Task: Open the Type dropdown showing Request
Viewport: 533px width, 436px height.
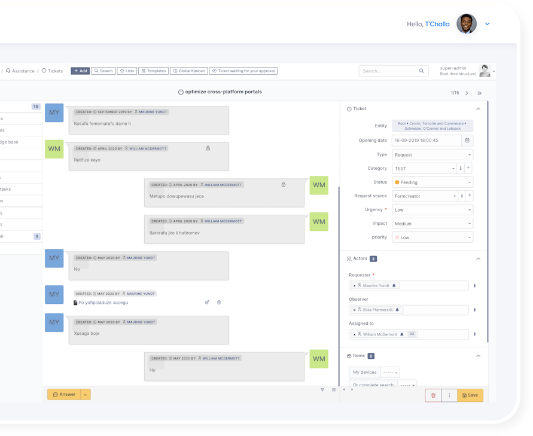Action: (433, 155)
